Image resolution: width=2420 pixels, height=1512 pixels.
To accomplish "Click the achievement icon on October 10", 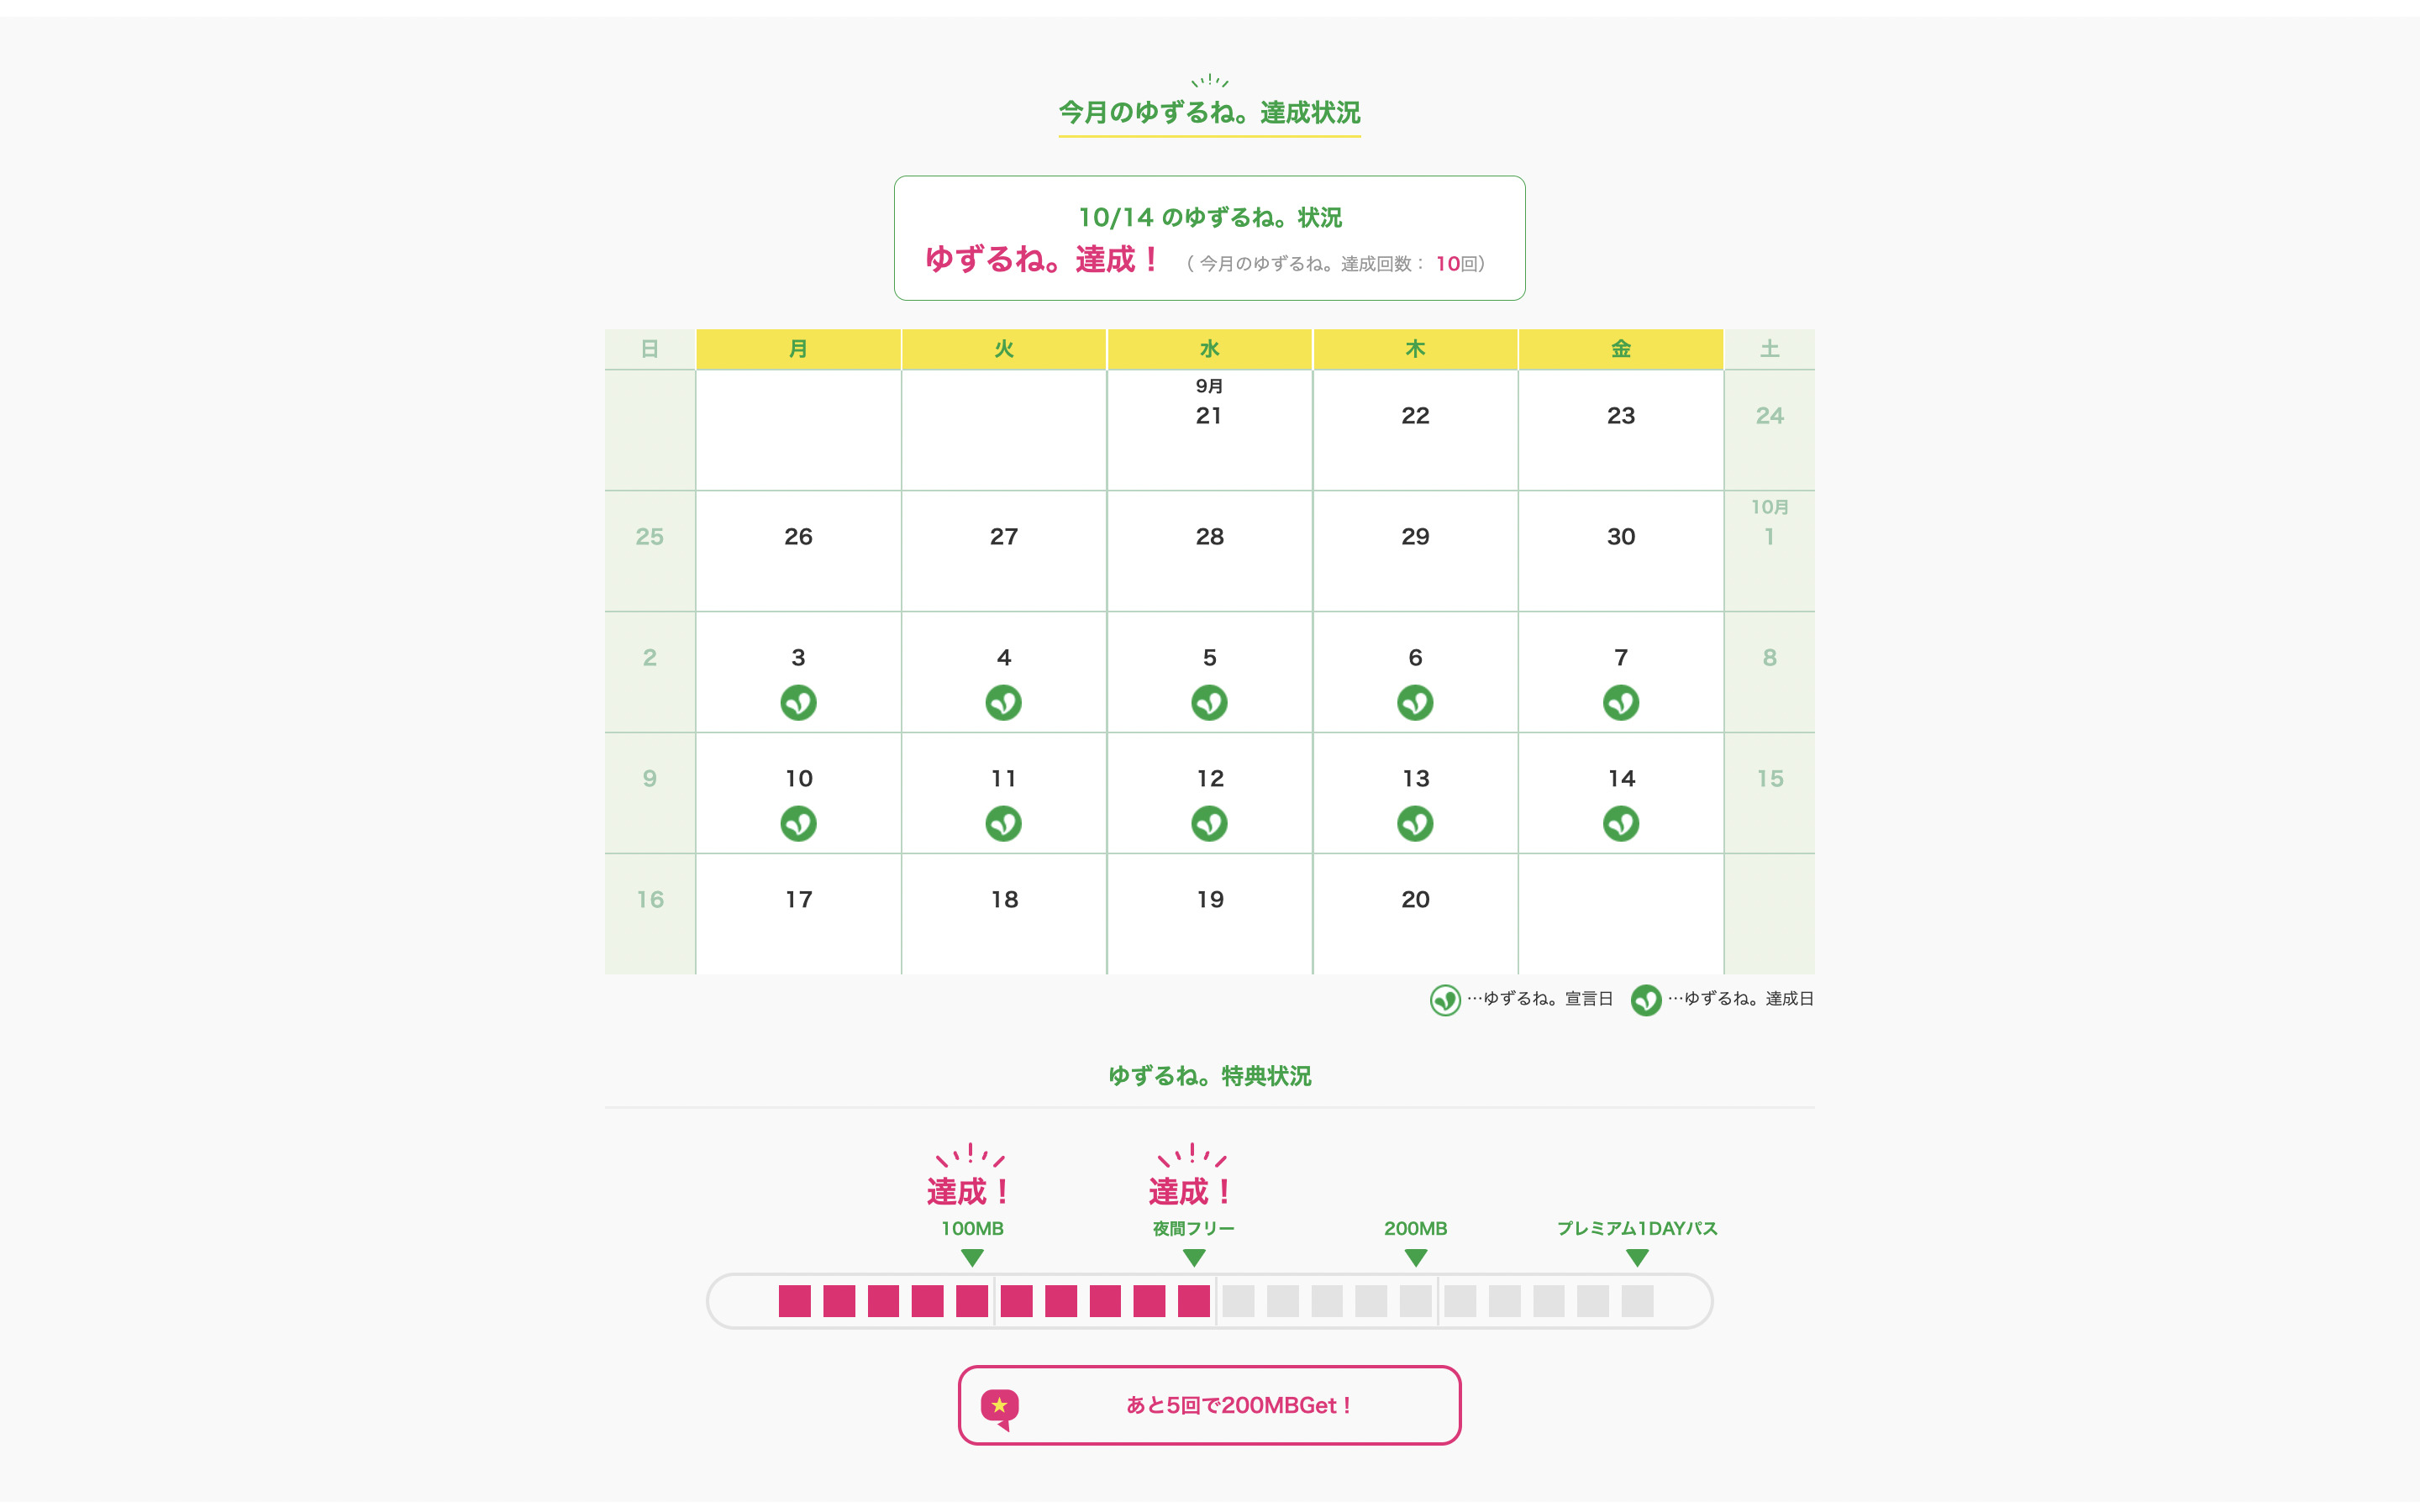I will [798, 823].
